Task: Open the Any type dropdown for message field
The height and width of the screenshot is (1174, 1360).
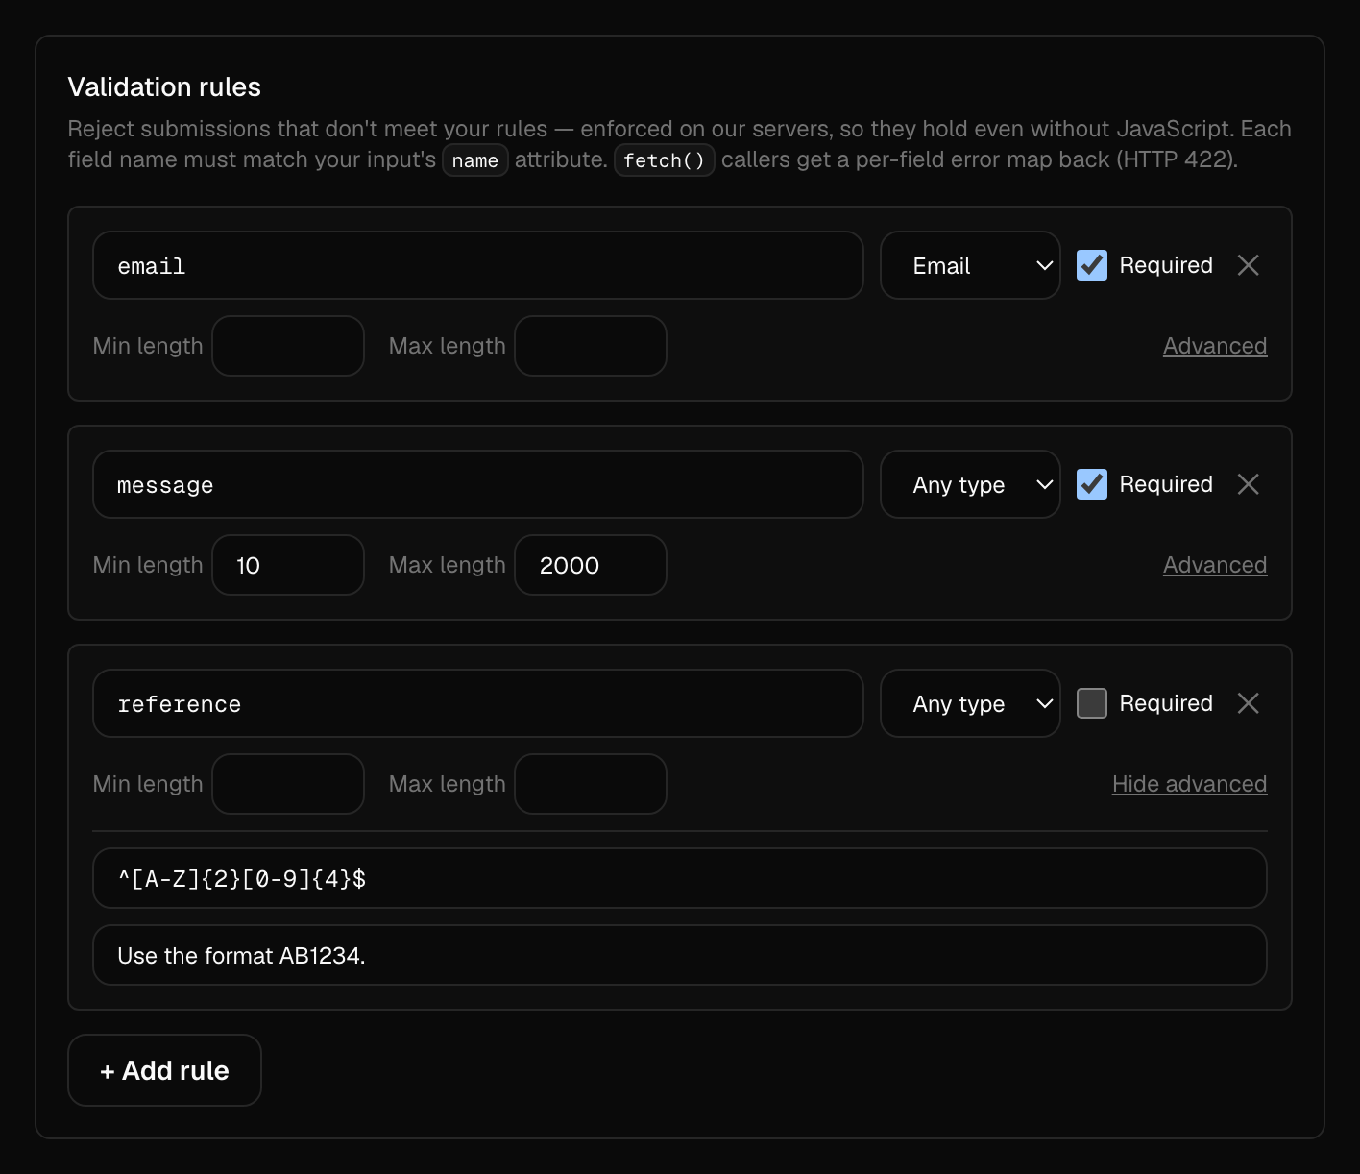Action: [970, 484]
